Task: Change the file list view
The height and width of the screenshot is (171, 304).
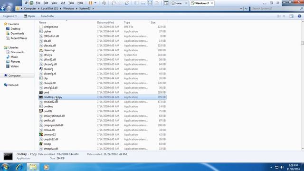Action: tap(279, 16)
